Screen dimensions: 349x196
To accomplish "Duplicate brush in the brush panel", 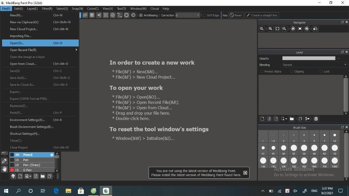I will coord(50,176).
